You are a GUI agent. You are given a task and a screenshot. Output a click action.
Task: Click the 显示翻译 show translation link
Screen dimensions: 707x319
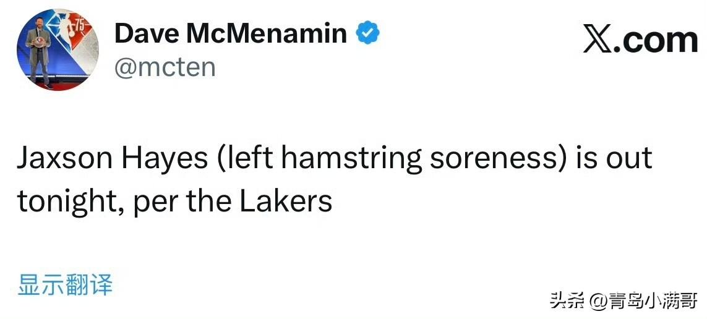66,285
